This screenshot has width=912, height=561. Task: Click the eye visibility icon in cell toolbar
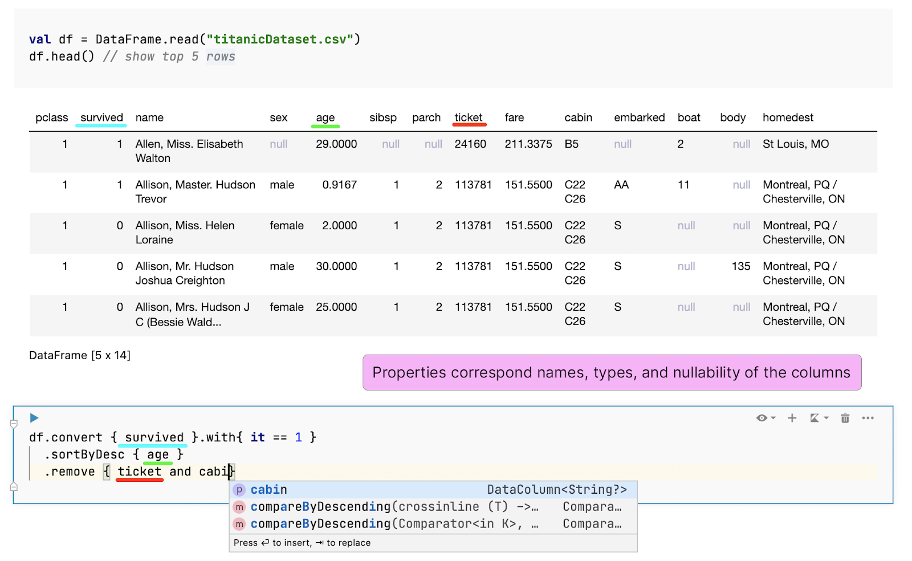coord(761,418)
